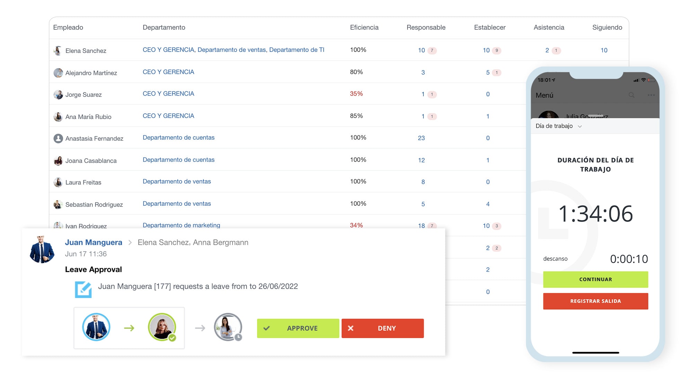Click the 3 badge in Ivan's Establecer cell
The width and height of the screenshot is (693, 379).
coord(497,226)
